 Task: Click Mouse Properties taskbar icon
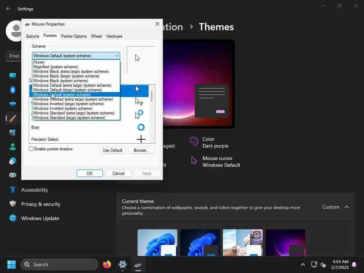138,264
